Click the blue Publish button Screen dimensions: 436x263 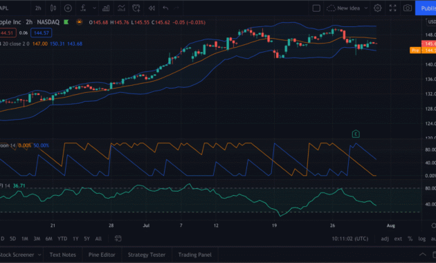[x=426, y=8]
